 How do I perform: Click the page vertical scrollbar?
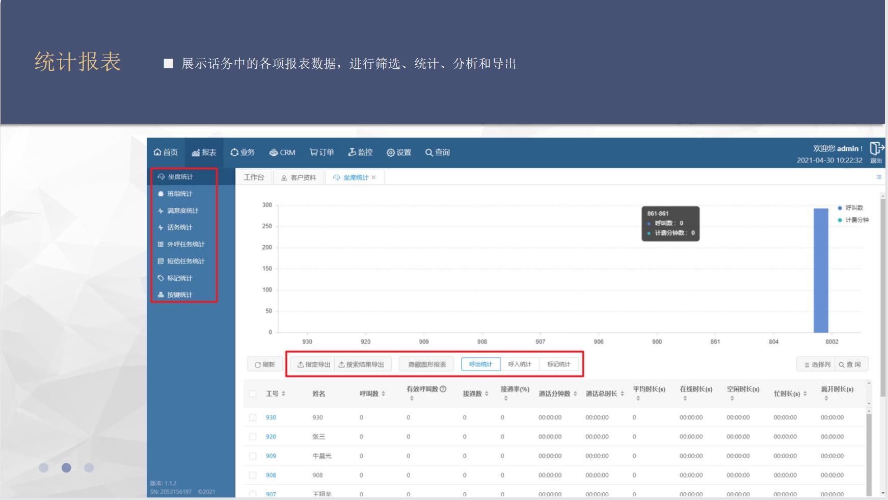coord(883,298)
